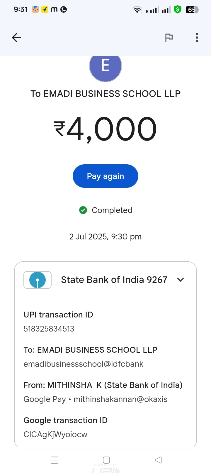Image resolution: width=211 pixels, height=473 pixels.
Task: Tap the back arrow icon
Action: click(x=16, y=38)
